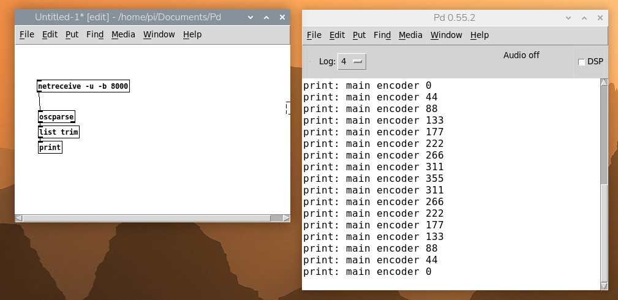Open File menu in Pd console window
Viewport: 618px width, 300px height.
tap(314, 35)
